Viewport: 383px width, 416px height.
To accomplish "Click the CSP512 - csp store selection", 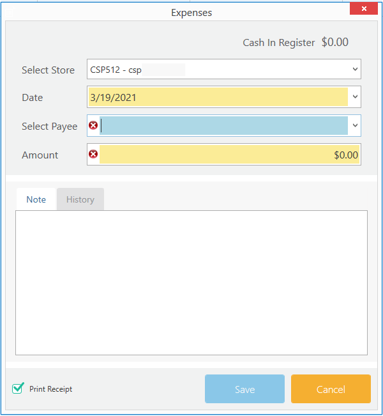I will [116, 70].
